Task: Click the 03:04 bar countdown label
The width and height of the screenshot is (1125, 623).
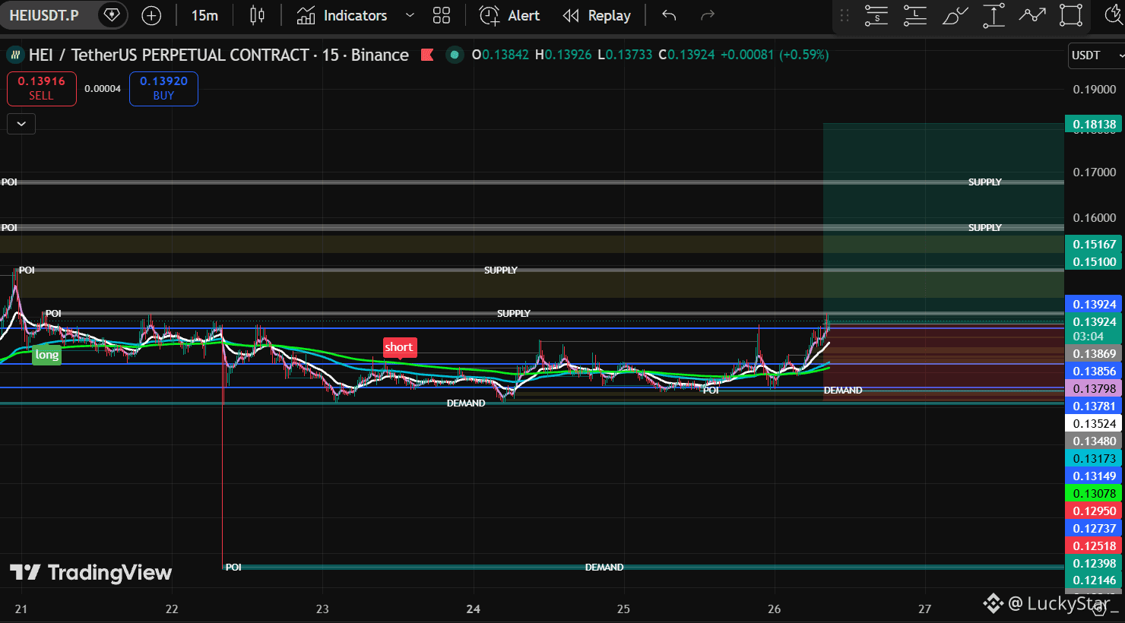Action: (1088, 336)
